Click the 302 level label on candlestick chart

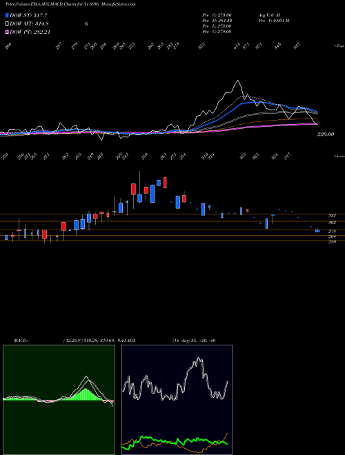332,223
